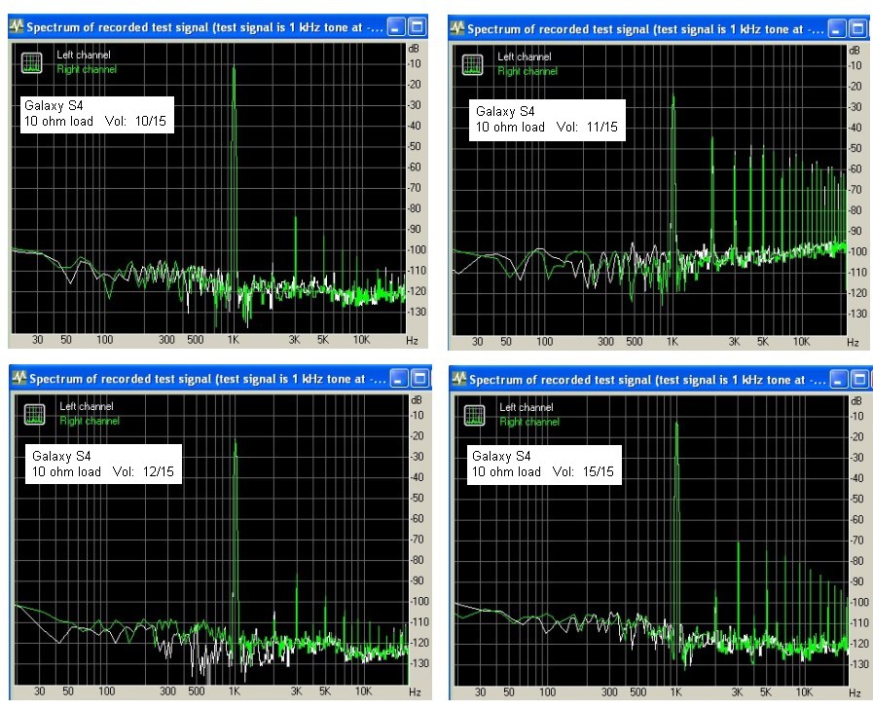The image size is (873, 709).
Task: Click the dB axis label in the Vol 12/15 graph
Action: pyautogui.click(x=416, y=399)
